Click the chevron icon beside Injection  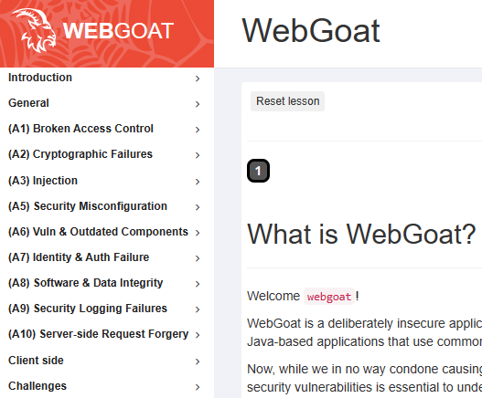(x=198, y=182)
